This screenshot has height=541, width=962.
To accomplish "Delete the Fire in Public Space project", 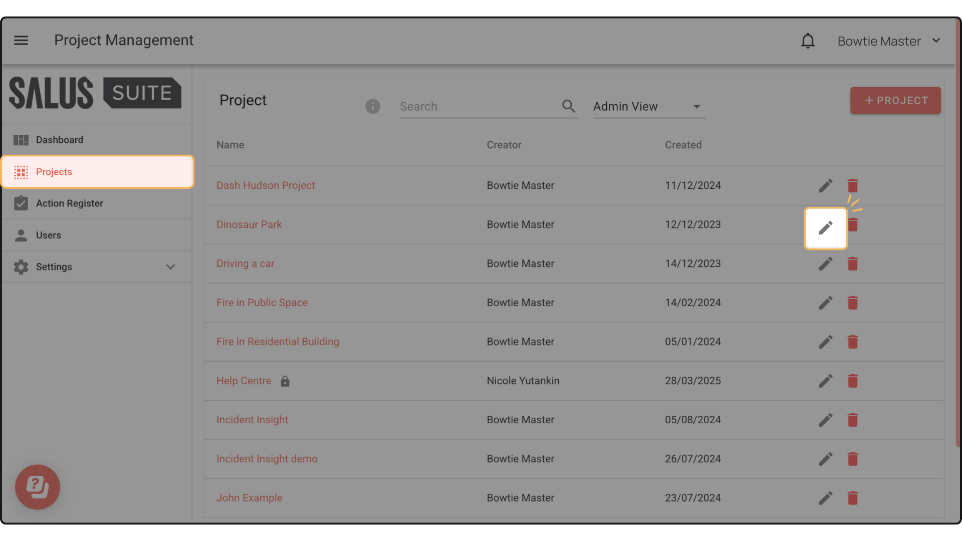I will coord(852,303).
